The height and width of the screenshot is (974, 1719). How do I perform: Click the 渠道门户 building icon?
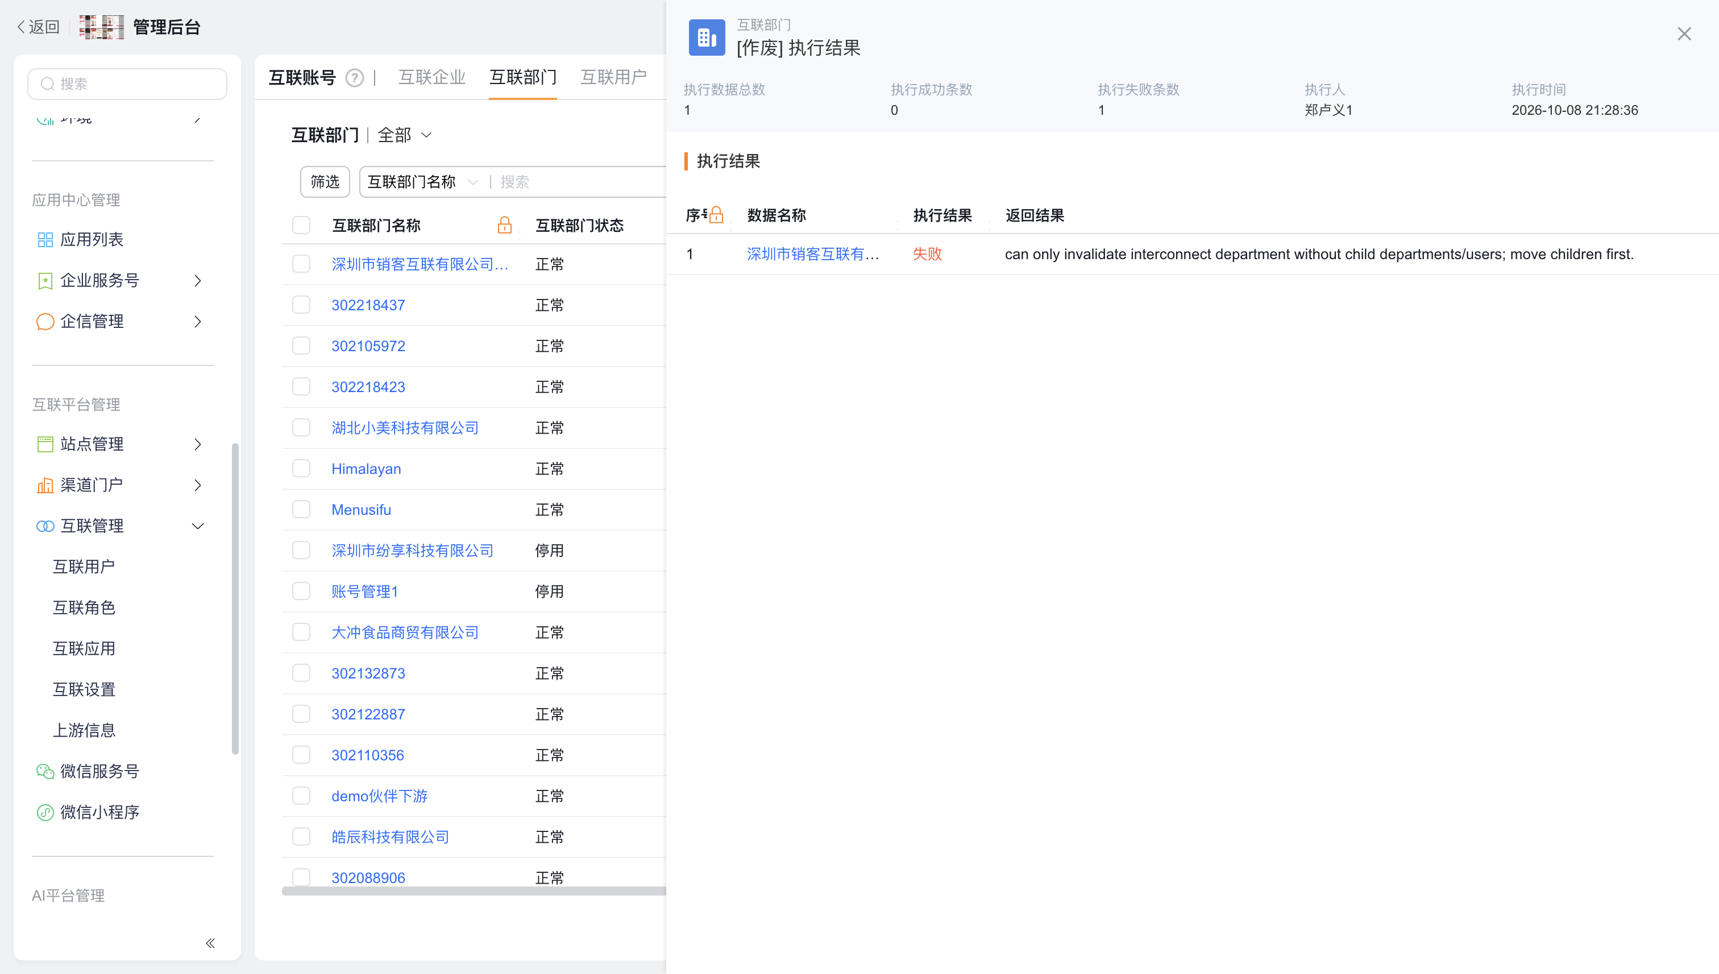(45, 485)
